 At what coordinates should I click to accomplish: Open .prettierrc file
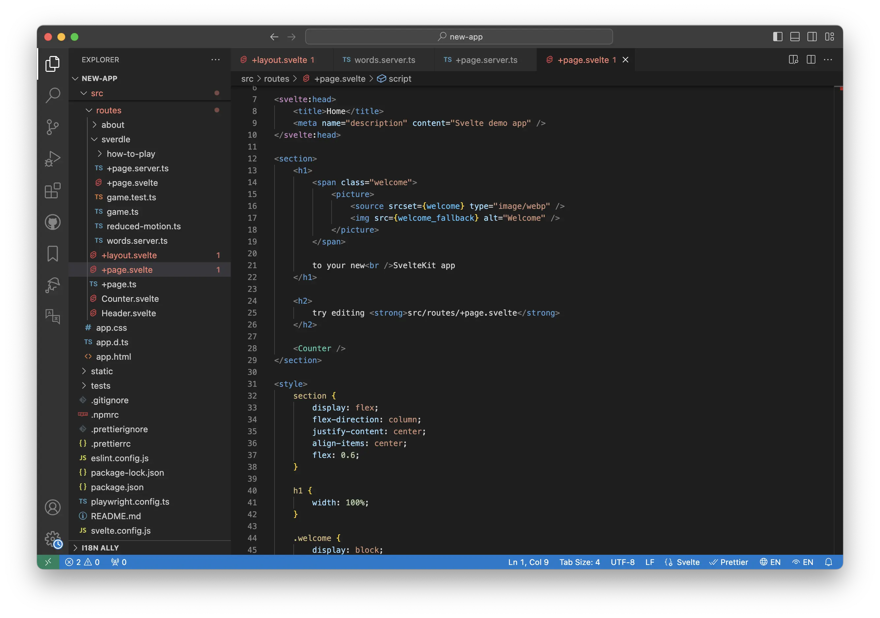(x=150, y=444)
